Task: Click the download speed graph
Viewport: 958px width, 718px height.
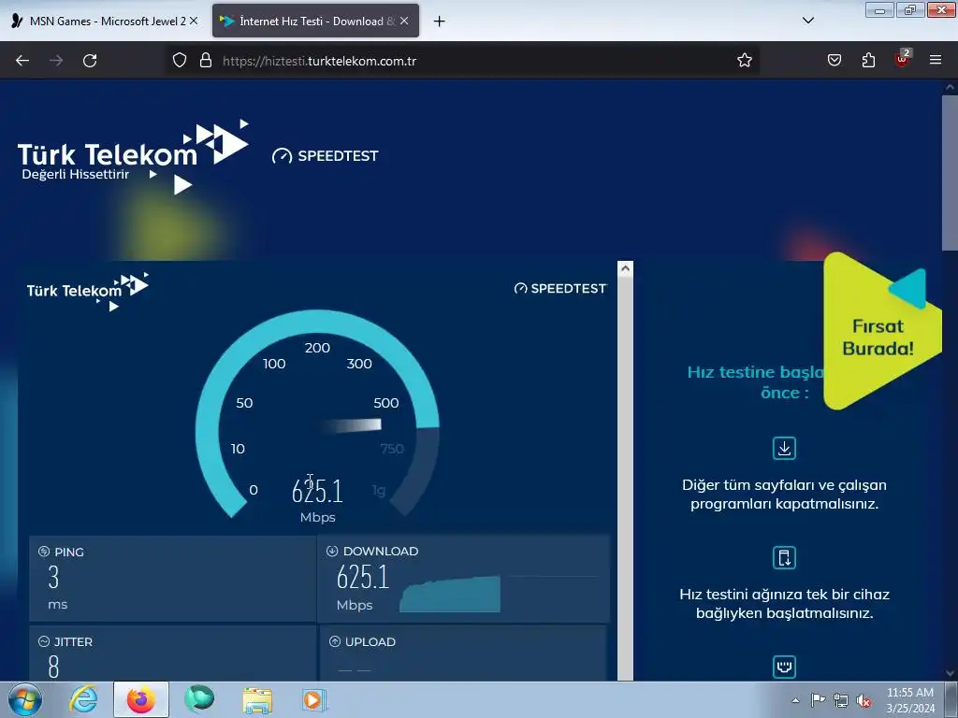Action: [x=450, y=594]
